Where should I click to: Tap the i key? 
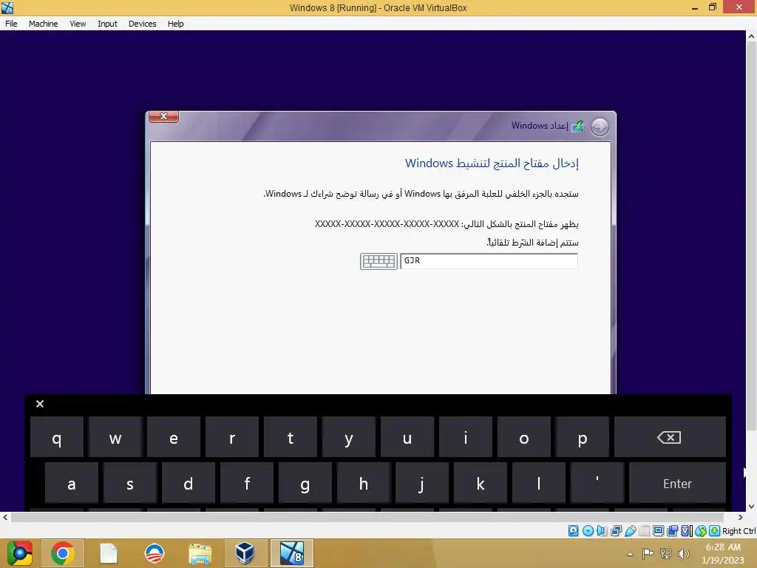click(466, 437)
